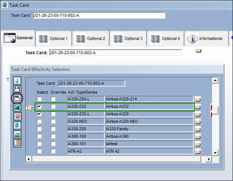The height and width of the screenshot is (181, 233).
Task: Open envelope note icon for A320-232 row
Action: click(197, 107)
